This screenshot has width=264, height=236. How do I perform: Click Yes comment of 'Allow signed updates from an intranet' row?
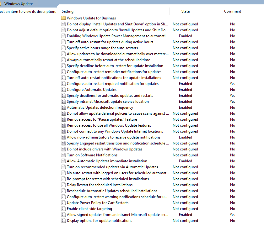[233, 215]
